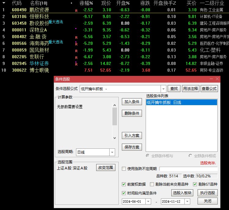The height and width of the screenshot is (210, 229).
Task: Select stock 恒银科技 in list
Action: coord(39,16)
